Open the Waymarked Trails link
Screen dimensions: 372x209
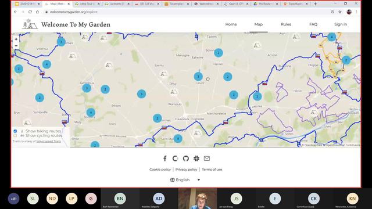pyautogui.click(x=48, y=141)
